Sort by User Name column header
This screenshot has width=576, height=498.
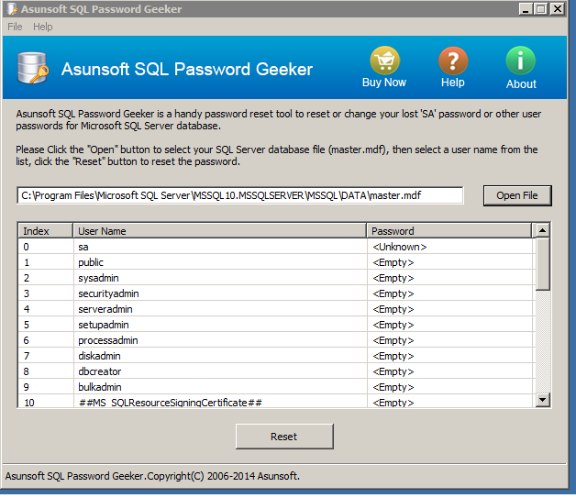219,231
